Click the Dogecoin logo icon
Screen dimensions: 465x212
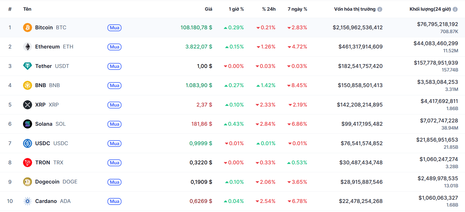[x=27, y=182]
